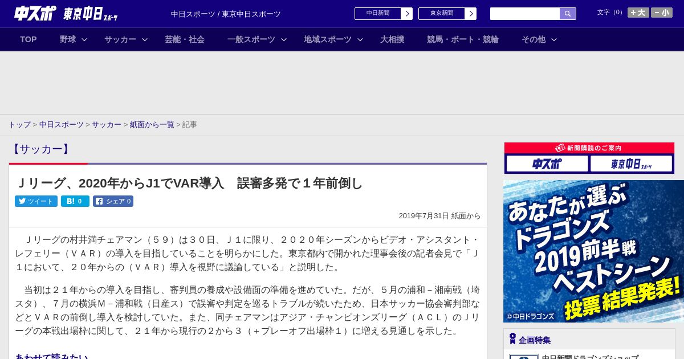Open the Dragons 2019 best scene banner
Image resolution: width=684 pixels, height=359 pixels.
593,251
